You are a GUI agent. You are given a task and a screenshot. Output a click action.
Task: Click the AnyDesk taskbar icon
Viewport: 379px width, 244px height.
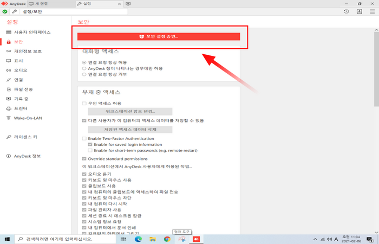[196, 239]
